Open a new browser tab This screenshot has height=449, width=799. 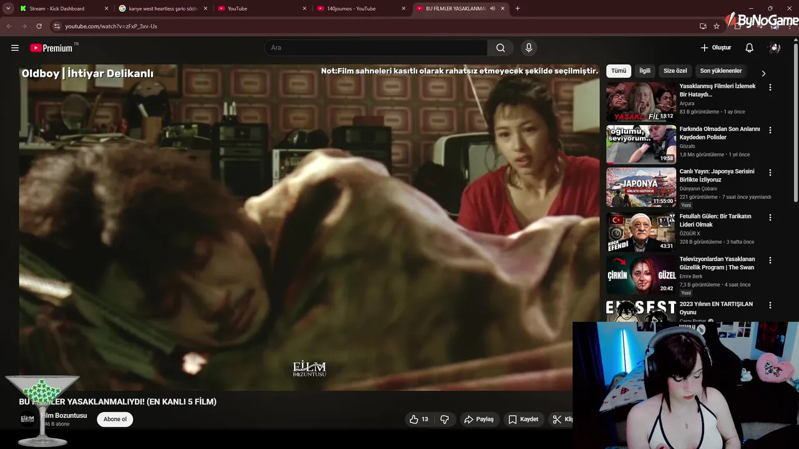(517, 8)
